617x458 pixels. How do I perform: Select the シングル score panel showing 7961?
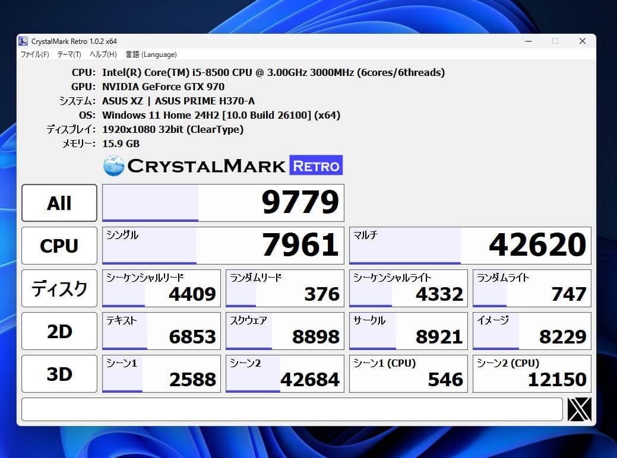pos(223,245)
